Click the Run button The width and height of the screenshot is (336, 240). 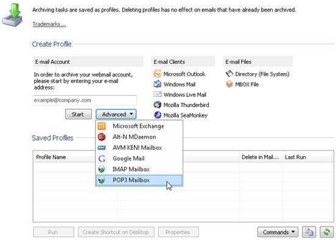pos(54,232)
